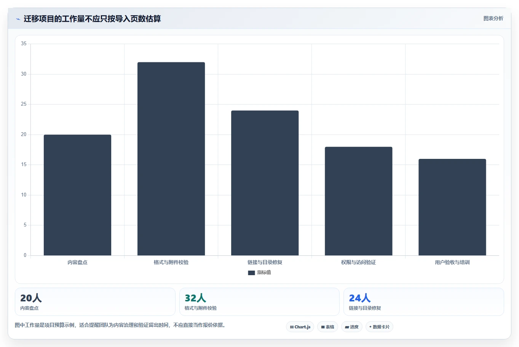Click the icon in the Chart.js chip
Viewport: 519px width, 347px height.
(x=292, y=327)
